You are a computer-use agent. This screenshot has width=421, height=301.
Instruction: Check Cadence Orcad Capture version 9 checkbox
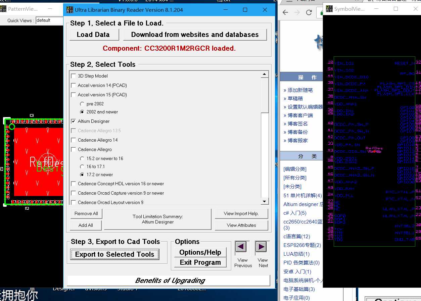click(x=74, y=193)
